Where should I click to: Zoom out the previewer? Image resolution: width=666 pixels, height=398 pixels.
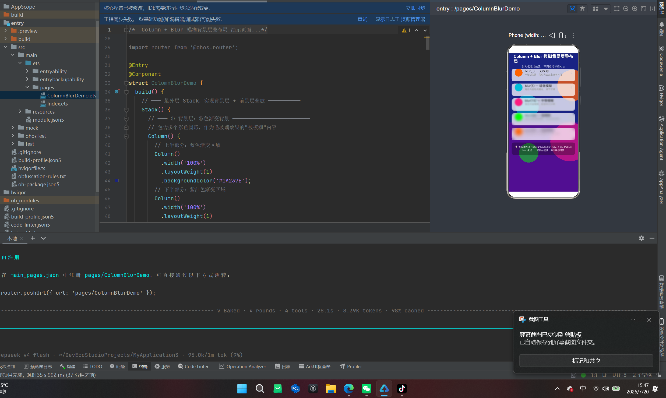(x=626, y=9)
